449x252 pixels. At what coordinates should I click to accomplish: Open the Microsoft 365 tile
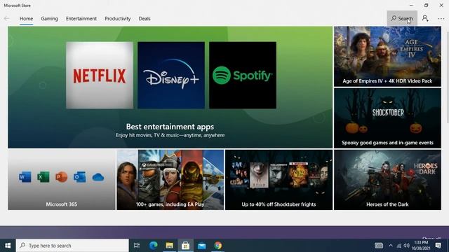pyautogui.click(x=62, y=180)
